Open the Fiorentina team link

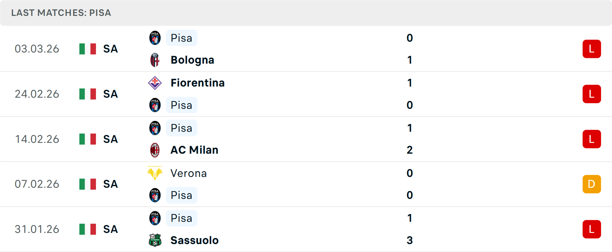pos(198,83)
